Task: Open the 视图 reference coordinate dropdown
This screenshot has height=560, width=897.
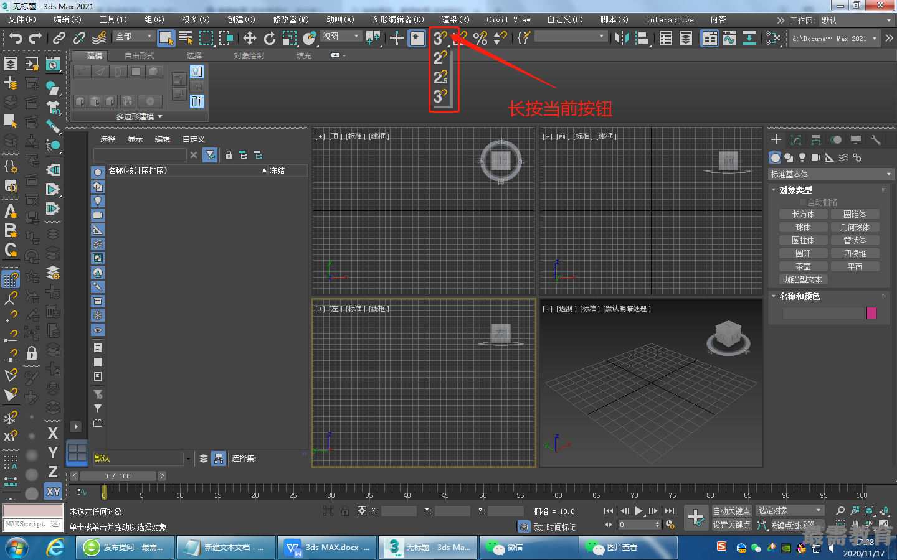Action: point(341,37)
